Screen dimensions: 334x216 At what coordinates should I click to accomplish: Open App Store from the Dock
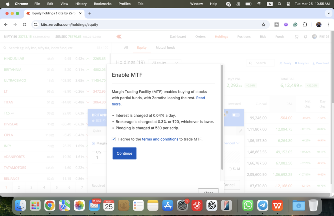[x=168, y=205]
